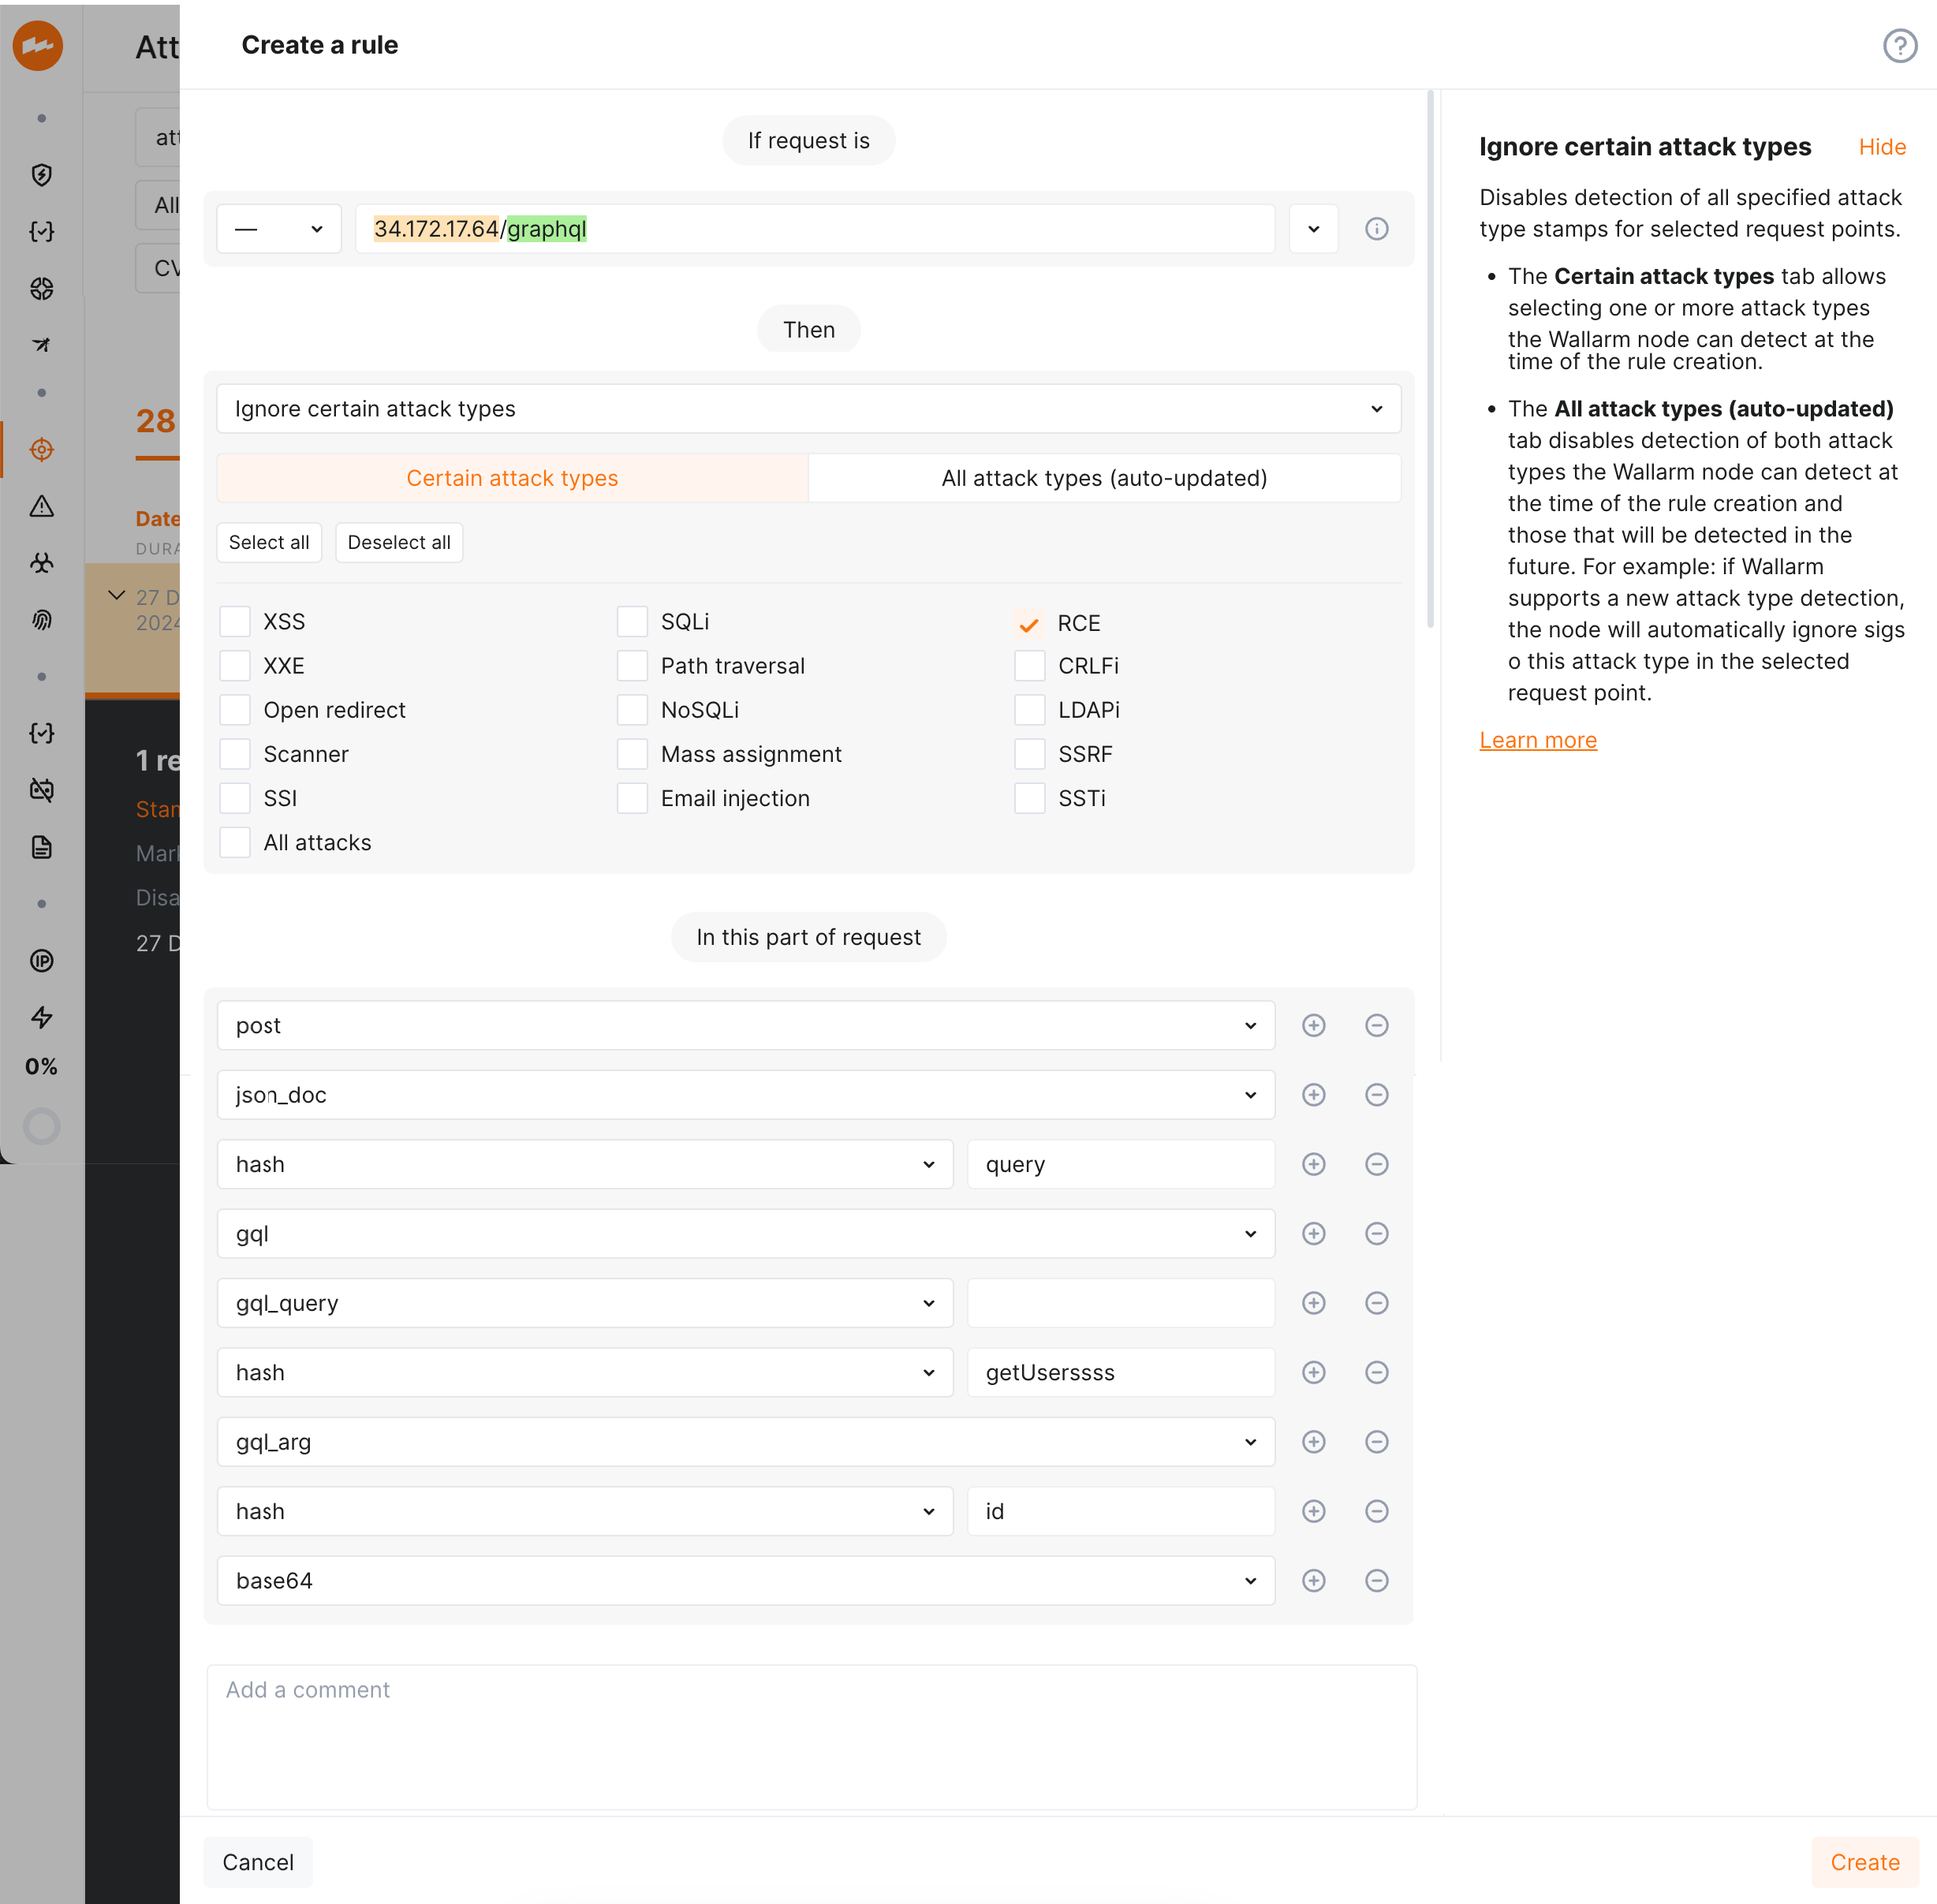
Task: Click the IP lists sidebar icon
Action: coord(41,961)
